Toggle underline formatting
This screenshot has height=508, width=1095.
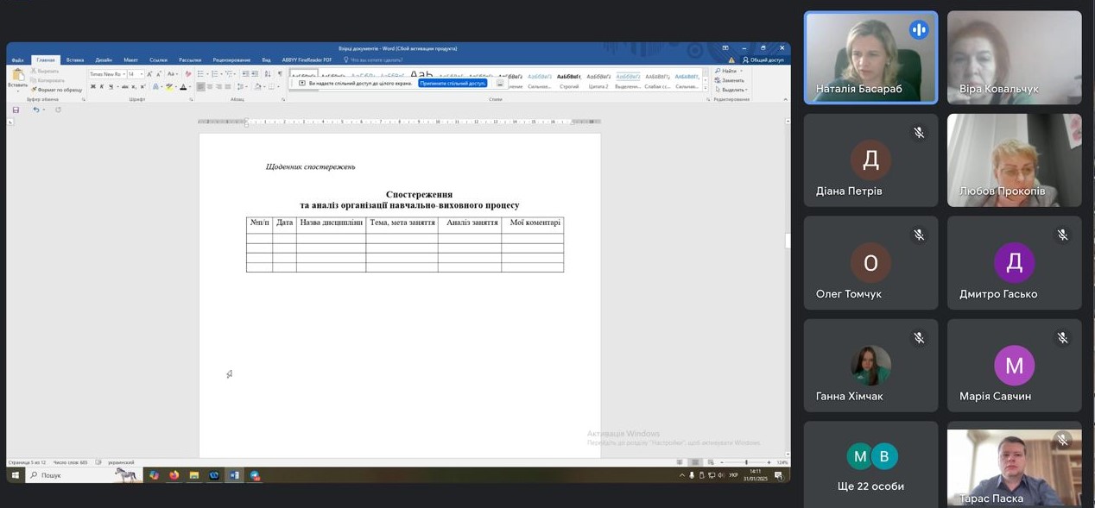[111, 86]
